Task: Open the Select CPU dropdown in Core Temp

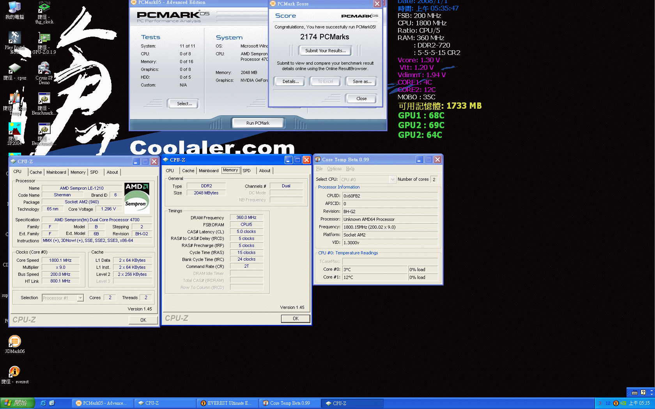Action: pyautogui.click(x=393, y=179)
